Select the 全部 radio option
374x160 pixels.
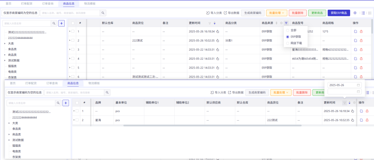point(287,30)
